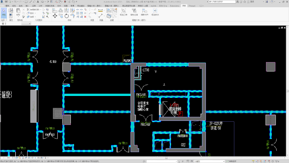Expand the Help dropdown arrow

[275, 2]
